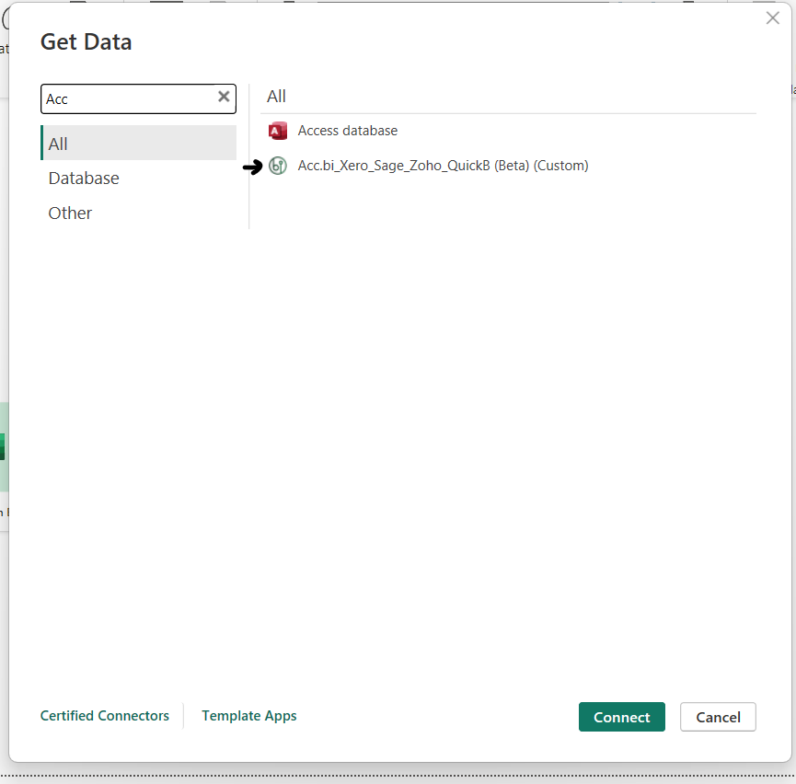Open Template Apps link

click(249, 716)
